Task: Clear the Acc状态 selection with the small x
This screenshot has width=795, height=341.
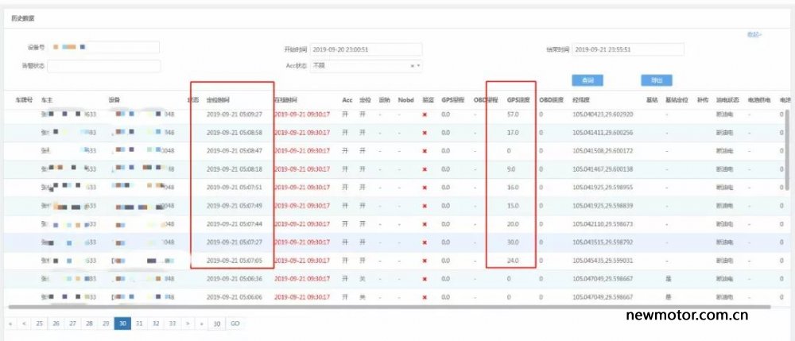Action: tap(412, 66)
